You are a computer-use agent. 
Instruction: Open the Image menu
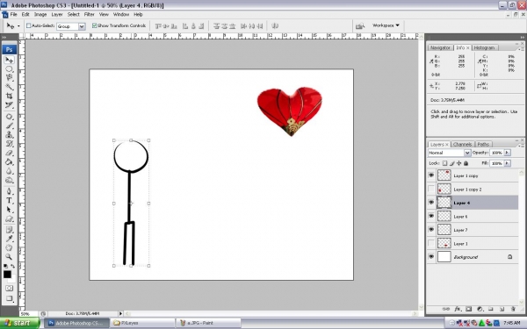pyautogui.click(x=40, y=14)
